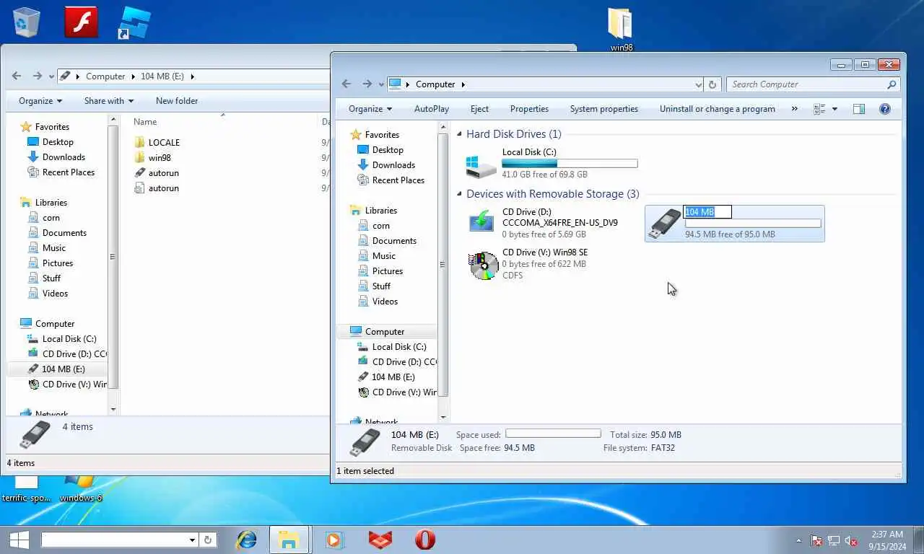Open the Stuff library in Computer window
Screen dimensions: 924x554
click(x=381, y=286)
